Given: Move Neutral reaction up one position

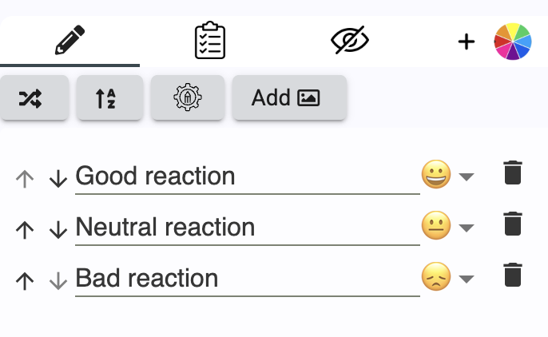Looking at the screenshot, I should point(26,229).
